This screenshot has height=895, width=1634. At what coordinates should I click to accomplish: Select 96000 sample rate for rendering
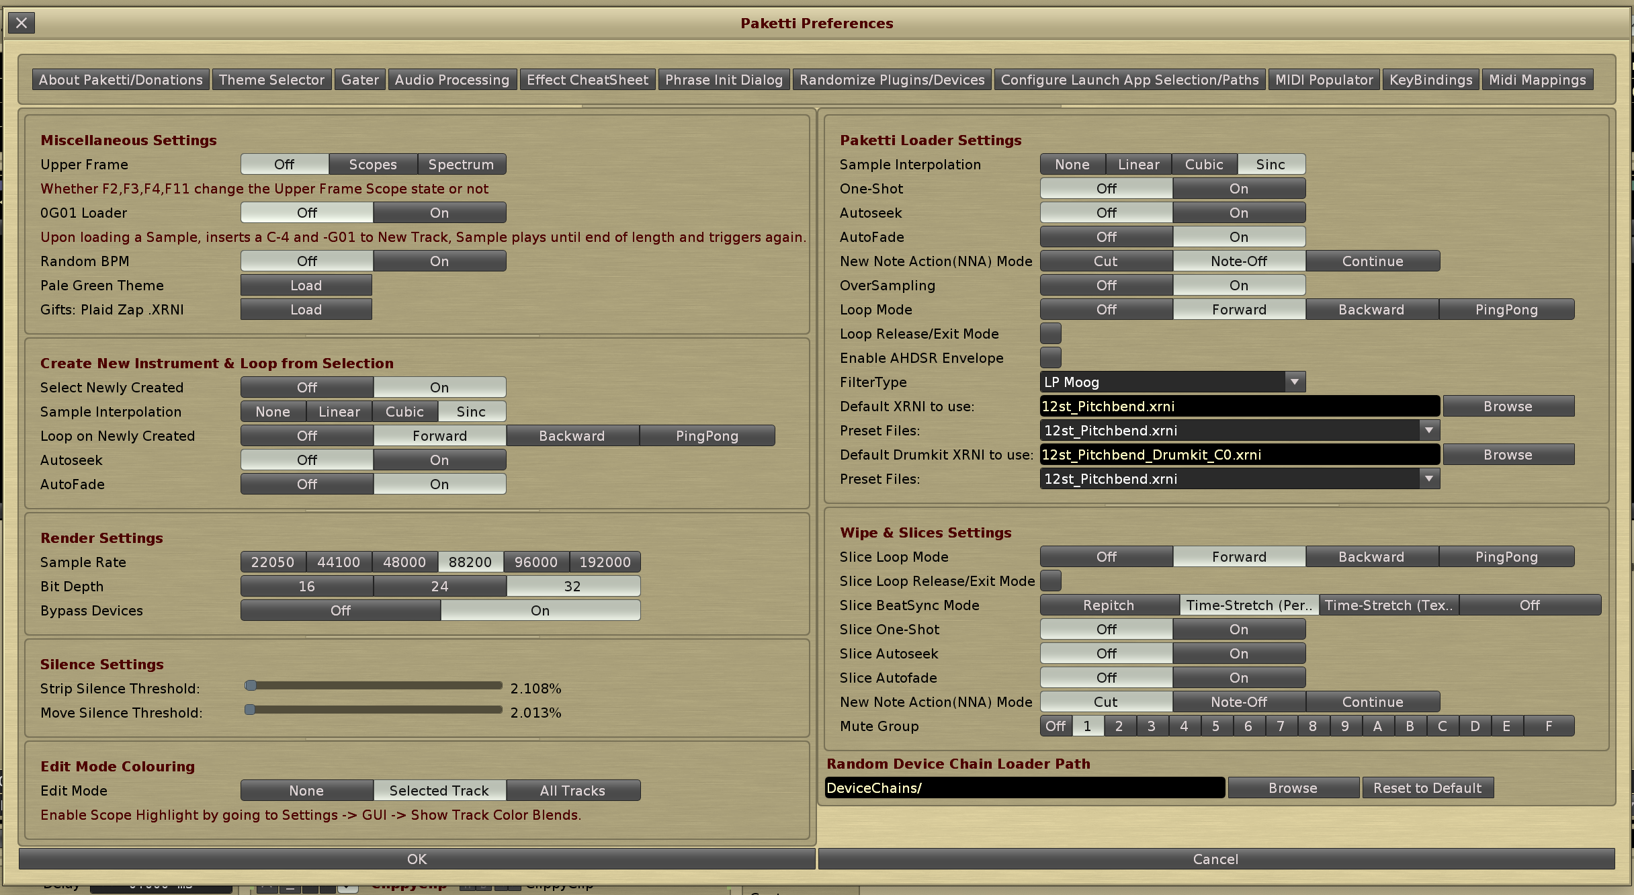(x=535, y=562)
